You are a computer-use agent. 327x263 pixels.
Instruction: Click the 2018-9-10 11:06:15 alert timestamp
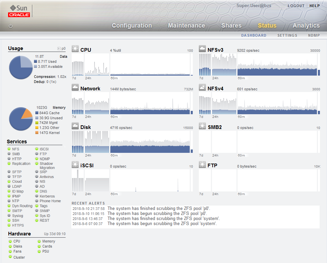pyautogui.click(x=88, y=214)
